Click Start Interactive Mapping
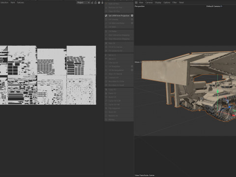Viewport: 236px width, 177px height. 119,35
